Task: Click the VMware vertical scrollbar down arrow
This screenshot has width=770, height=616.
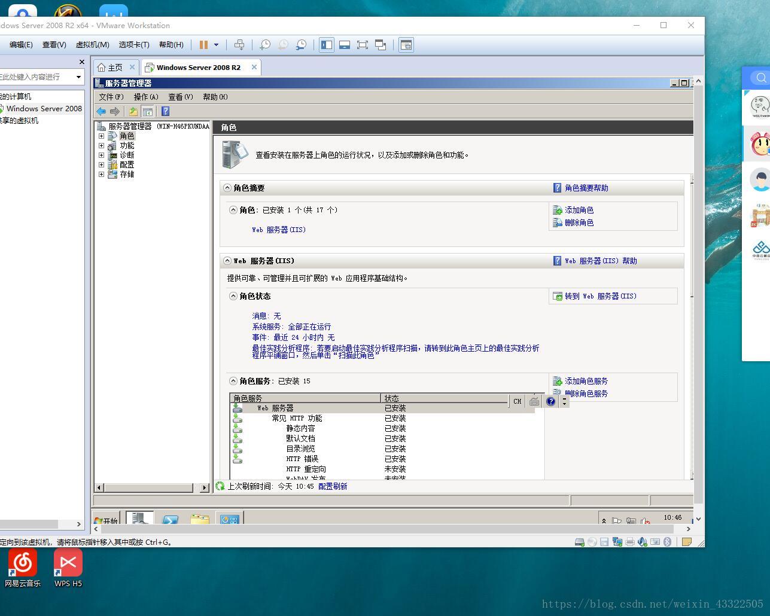Action: coord(698,519)
